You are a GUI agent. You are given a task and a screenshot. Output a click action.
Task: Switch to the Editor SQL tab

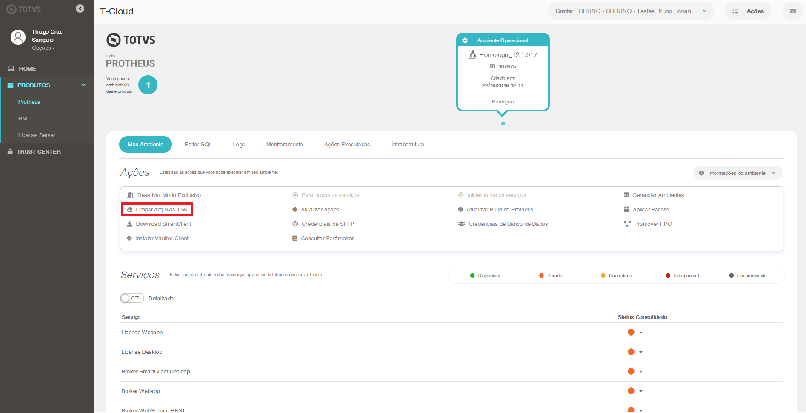198,145
